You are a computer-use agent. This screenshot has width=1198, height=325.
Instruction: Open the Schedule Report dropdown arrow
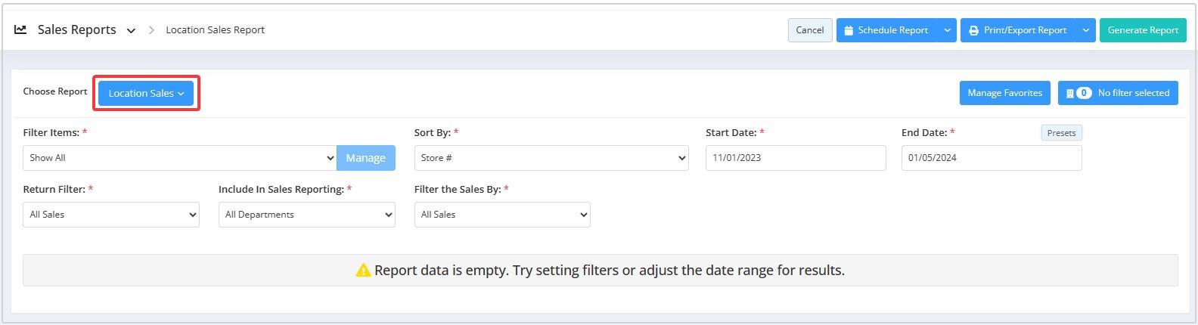(947, 30)
